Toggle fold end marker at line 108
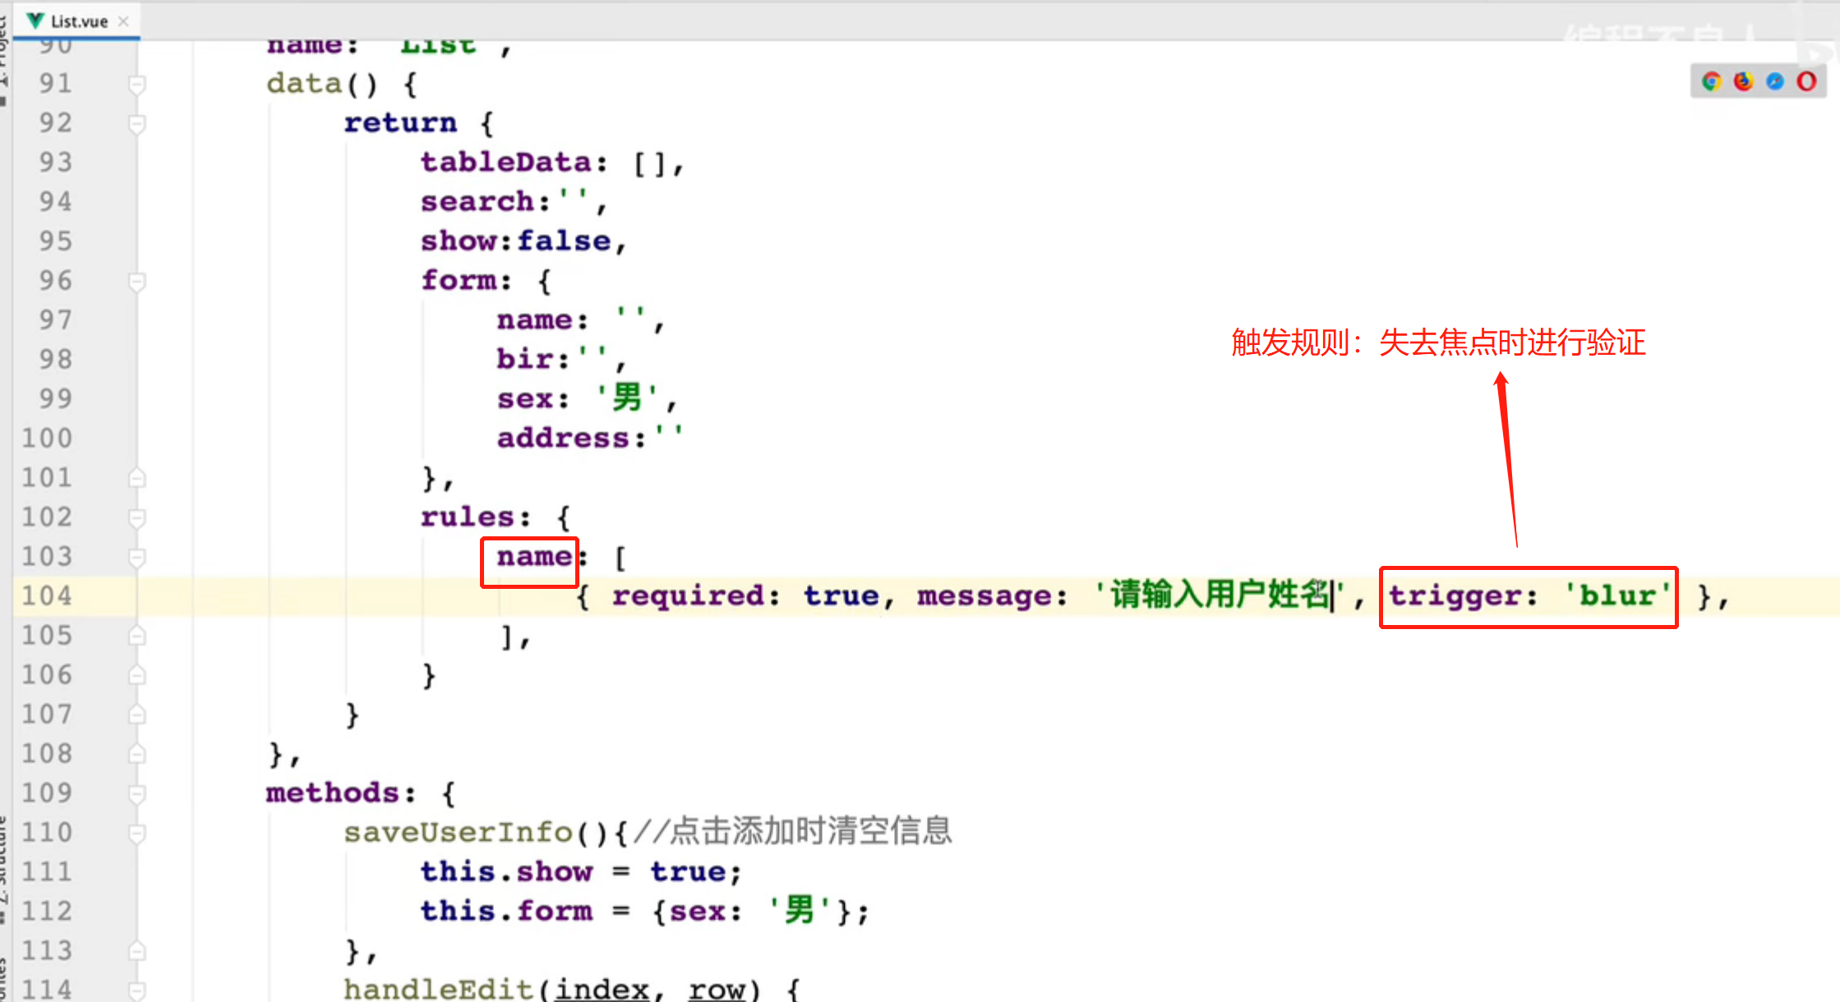The height and width of the screenshot is (1002, 1840). click(137, 754)
